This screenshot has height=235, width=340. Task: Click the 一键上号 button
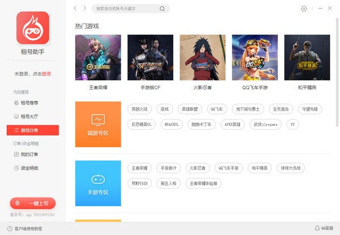pos(33,203)
